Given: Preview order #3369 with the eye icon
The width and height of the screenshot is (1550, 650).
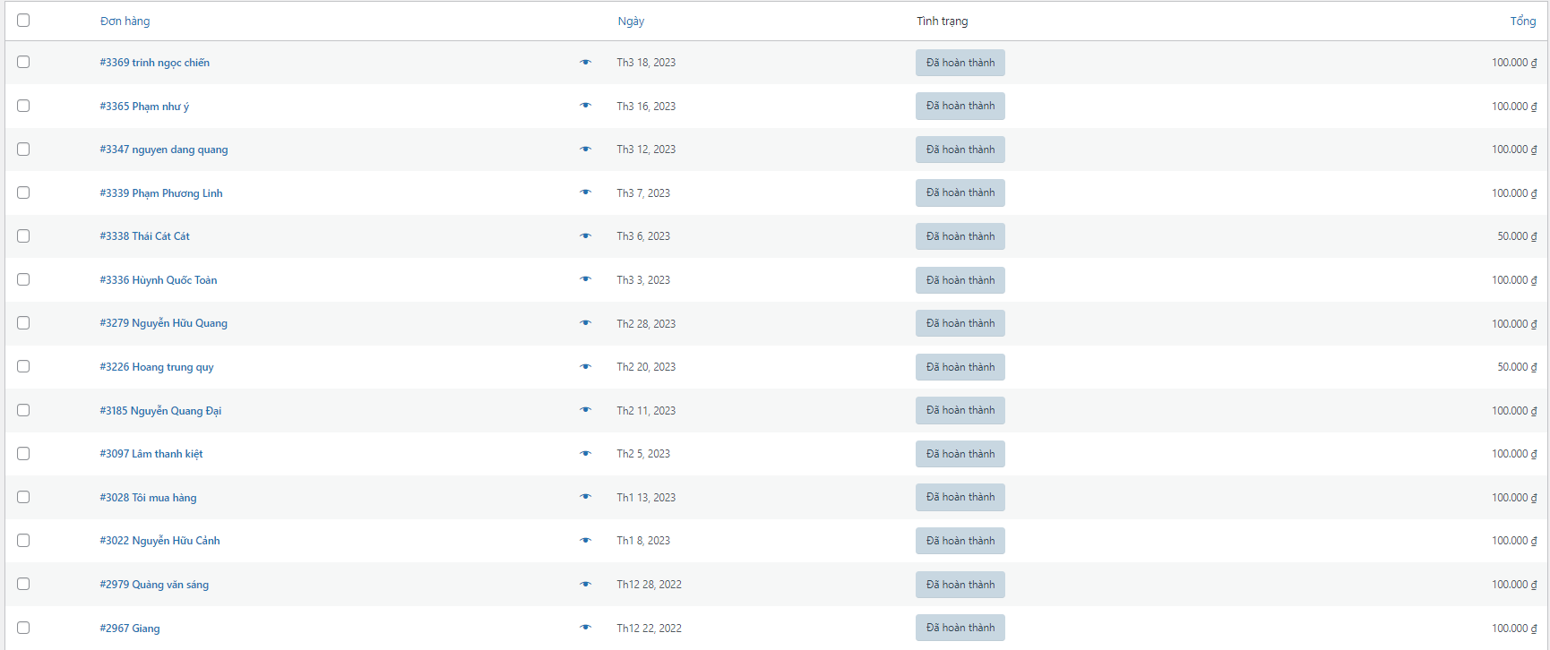Looking at the screenshot, I should pyautogui.click(x=585, y=63).
